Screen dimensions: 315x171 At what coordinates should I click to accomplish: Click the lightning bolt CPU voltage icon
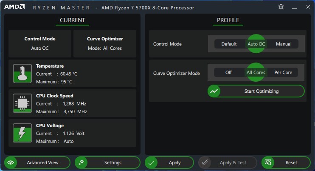pos(22,133)
